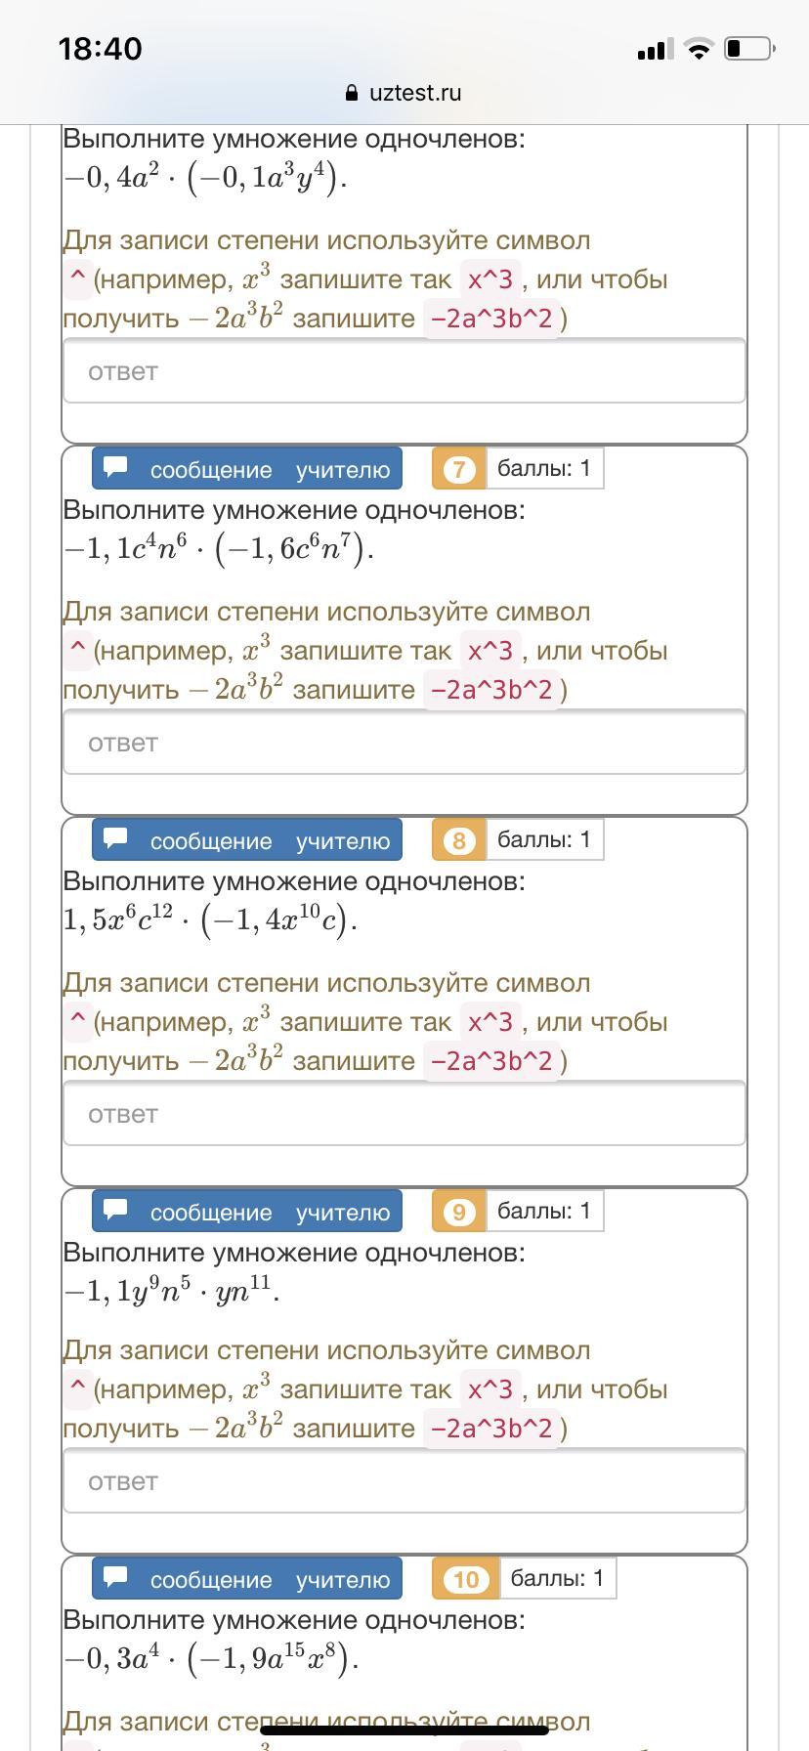Focus the answer field for question 7
The height and width of the screenshot is (1751, 809).
(404, 743)
